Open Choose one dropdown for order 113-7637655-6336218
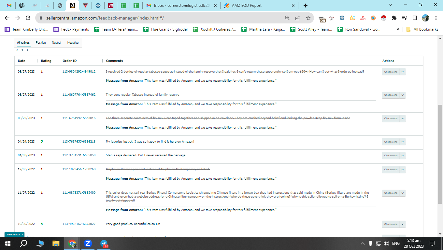Screen dimensions: 443x250 coord(393,142)
